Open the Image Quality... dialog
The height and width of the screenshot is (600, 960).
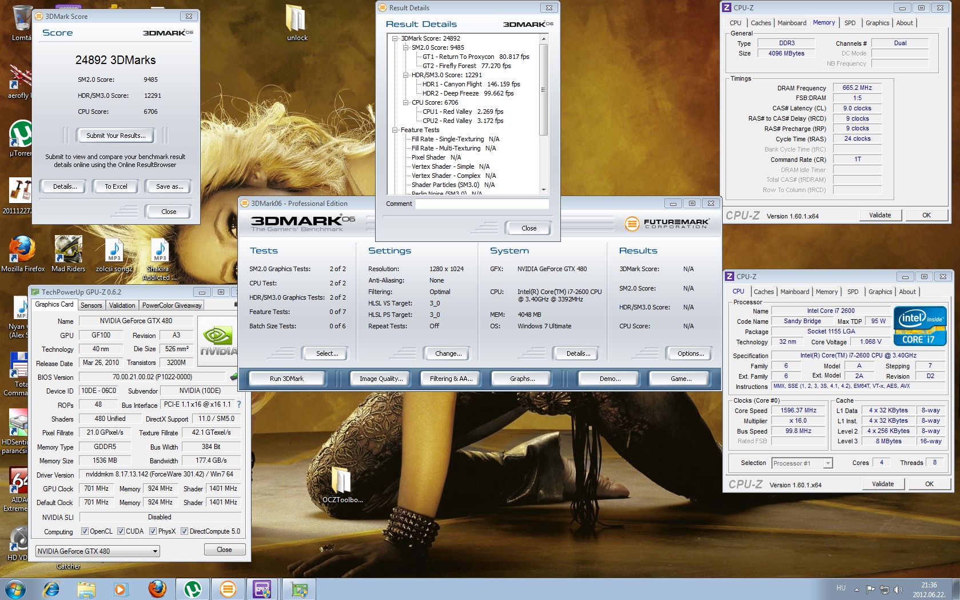[381, 379]
